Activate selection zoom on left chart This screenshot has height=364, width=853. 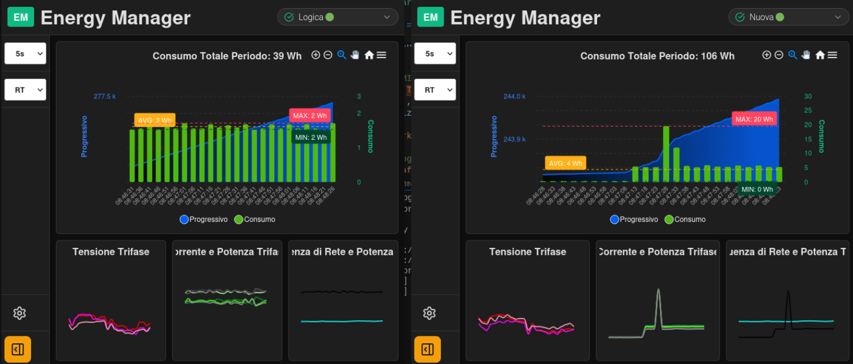click(x=342, y=55)
